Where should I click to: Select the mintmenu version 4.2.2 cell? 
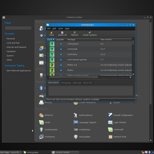click(103, 54)
